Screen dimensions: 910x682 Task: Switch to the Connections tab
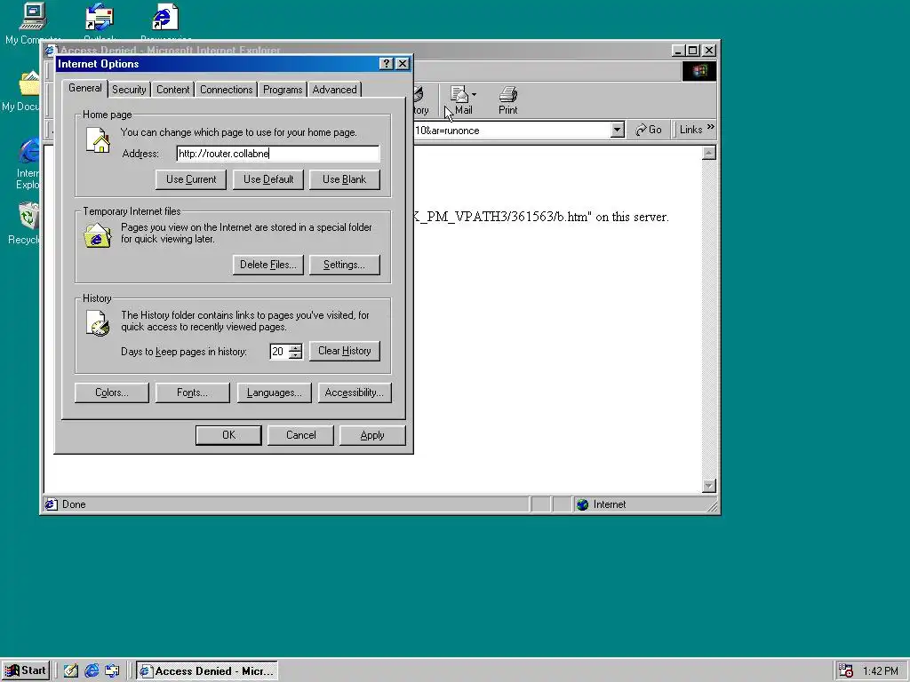click(227, 90)
